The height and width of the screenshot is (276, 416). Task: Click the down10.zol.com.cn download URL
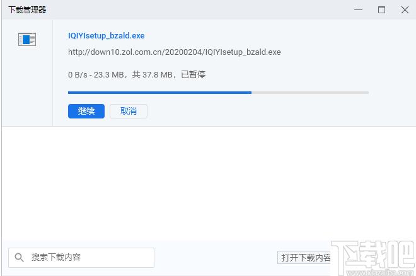[x=175, y=52]
